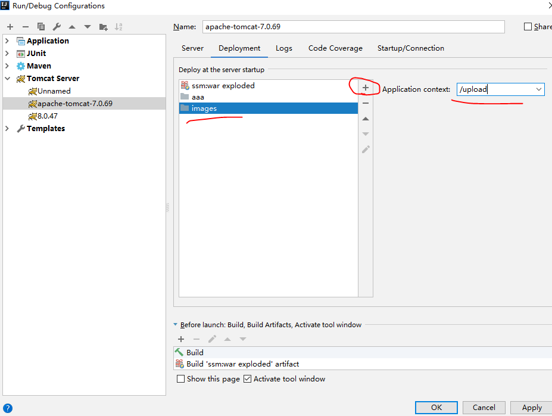Open Application context dropdown arrow
The width and height of the screenshot is (552, 416).
(x=539, y=89)
